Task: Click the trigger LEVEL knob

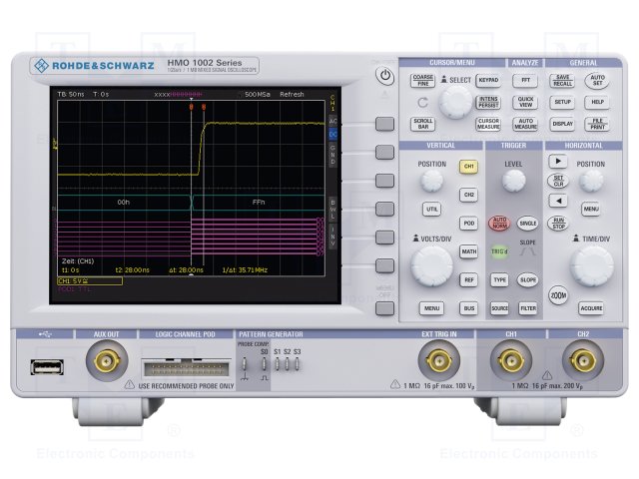Action: [x=513, y=180]
